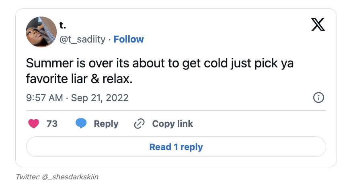Click the 9:57 AM time text

[x=44, y=98]
